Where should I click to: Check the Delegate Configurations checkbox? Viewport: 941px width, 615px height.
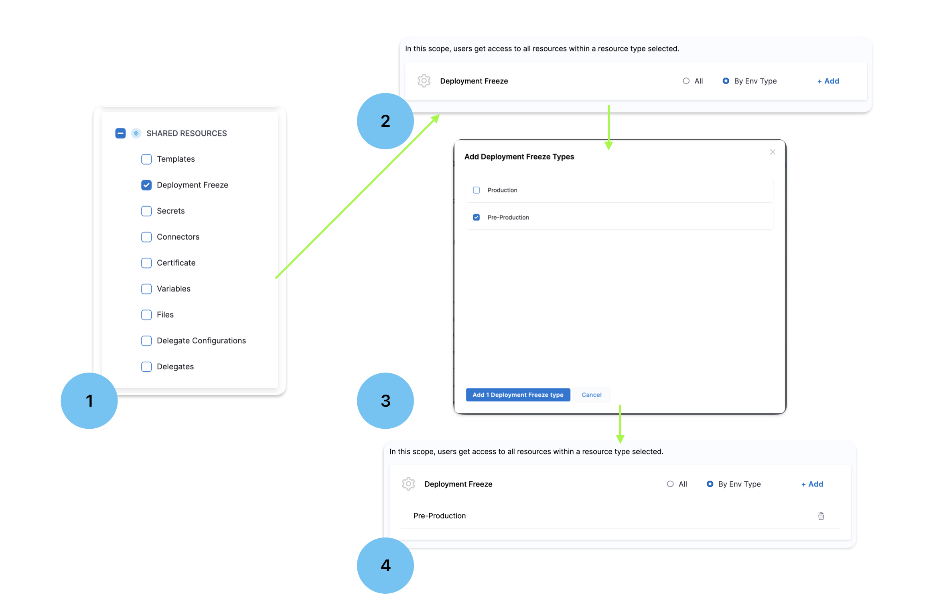pyautogui.click(x=146, y=341)
